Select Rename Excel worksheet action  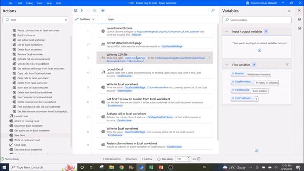click(x=30, y=54)
